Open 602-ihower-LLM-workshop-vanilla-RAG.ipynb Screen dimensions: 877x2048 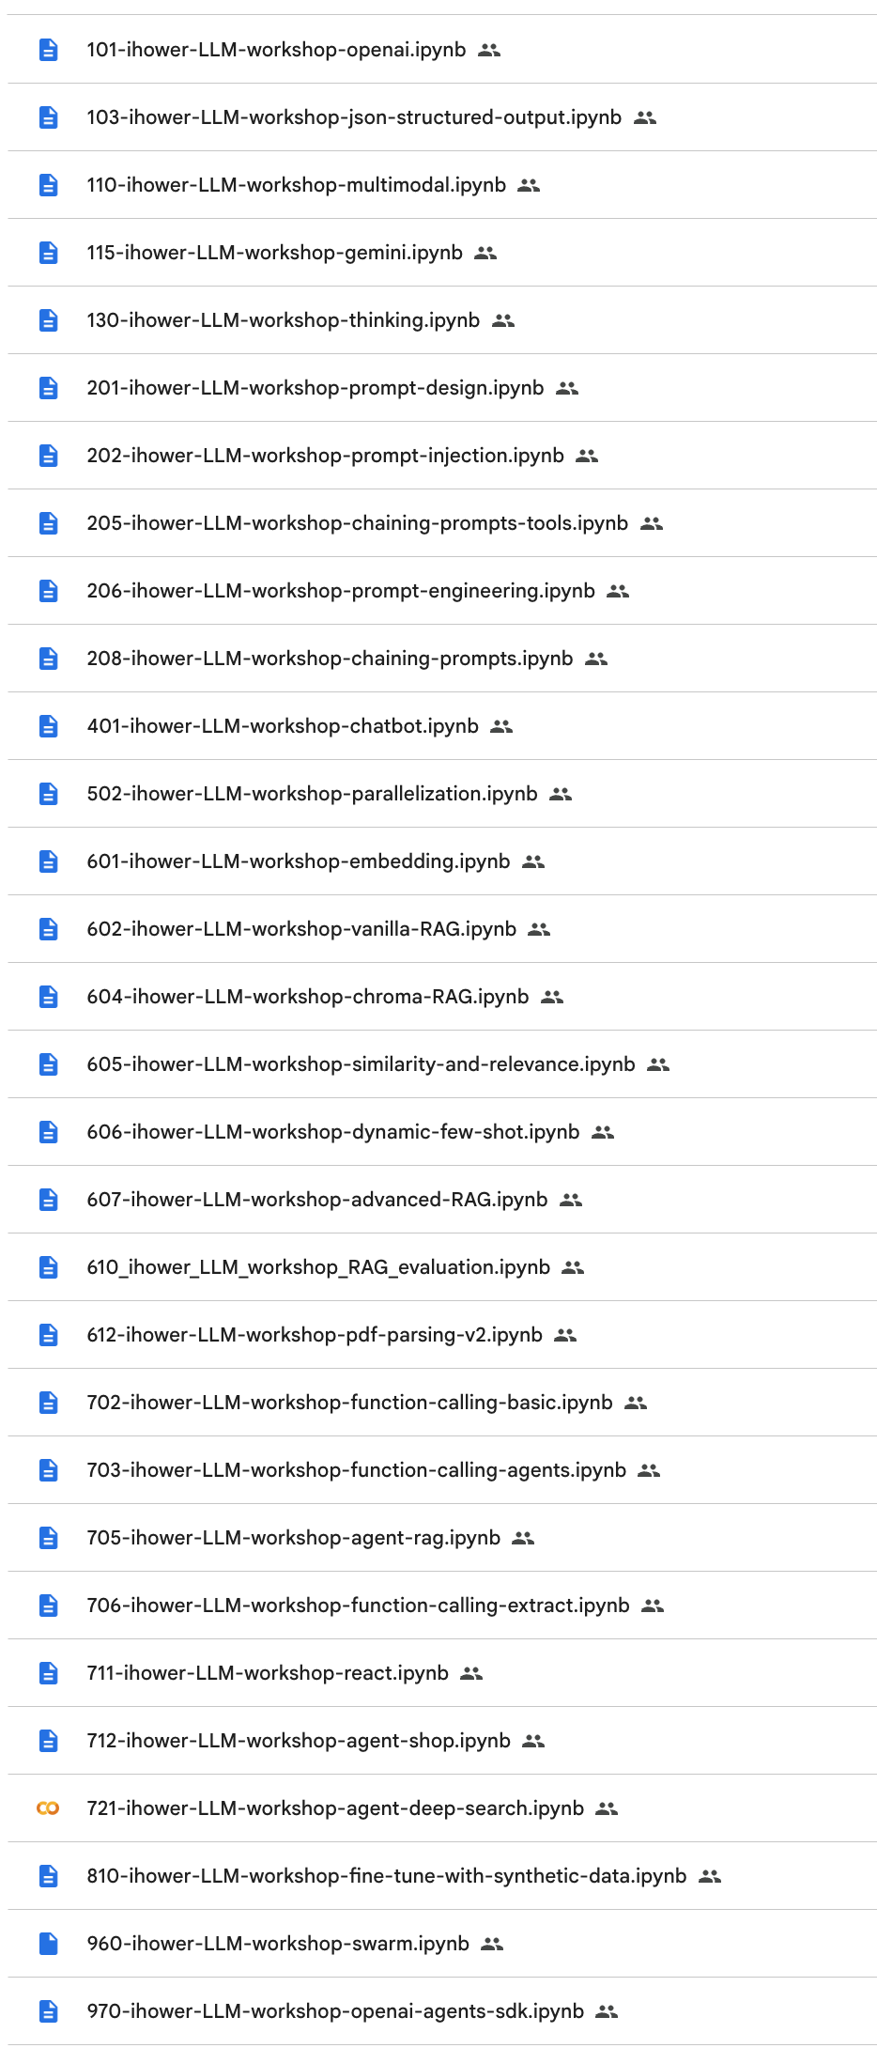coord(301,929)
